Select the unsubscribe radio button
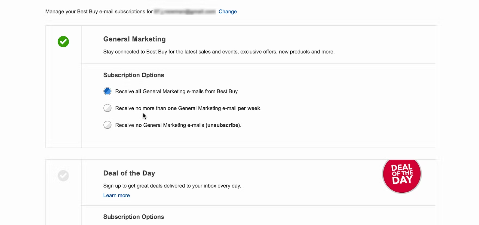 (x=108, y=125)
